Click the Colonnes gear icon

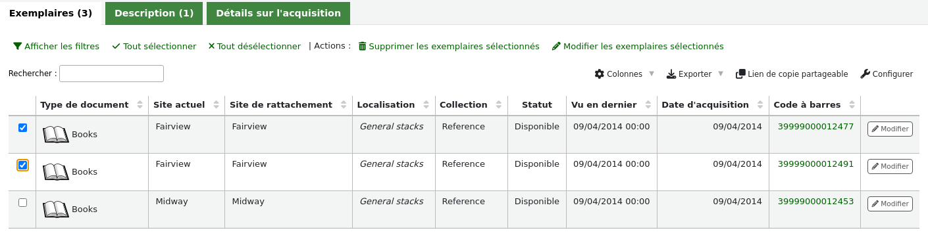(599, 74)
